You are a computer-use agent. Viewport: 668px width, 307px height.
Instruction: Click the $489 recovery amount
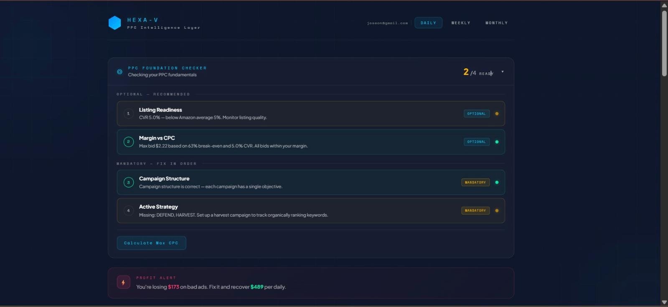click(257, 287)
